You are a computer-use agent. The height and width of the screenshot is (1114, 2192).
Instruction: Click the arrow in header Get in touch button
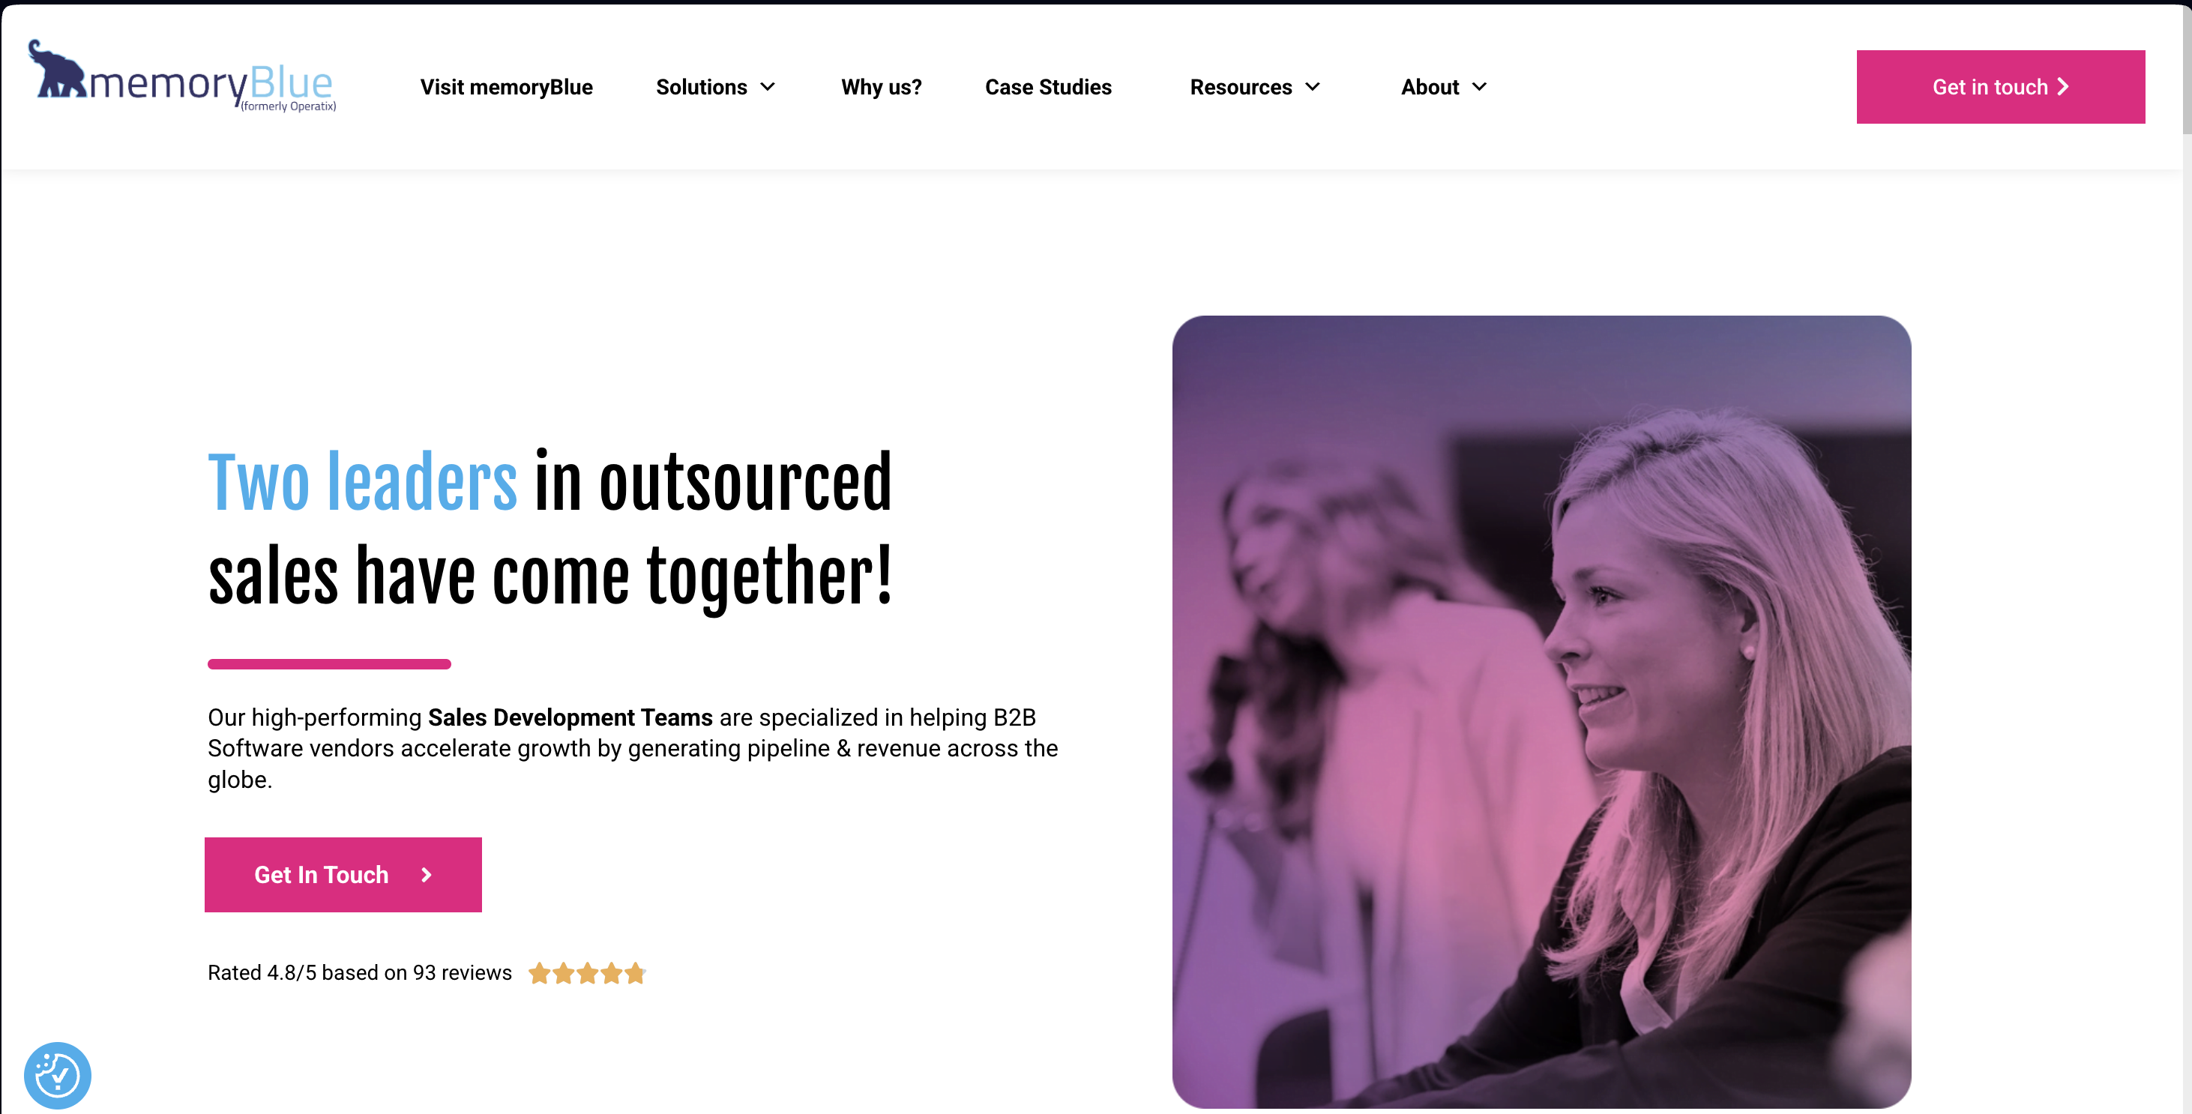coord(2062,87)
